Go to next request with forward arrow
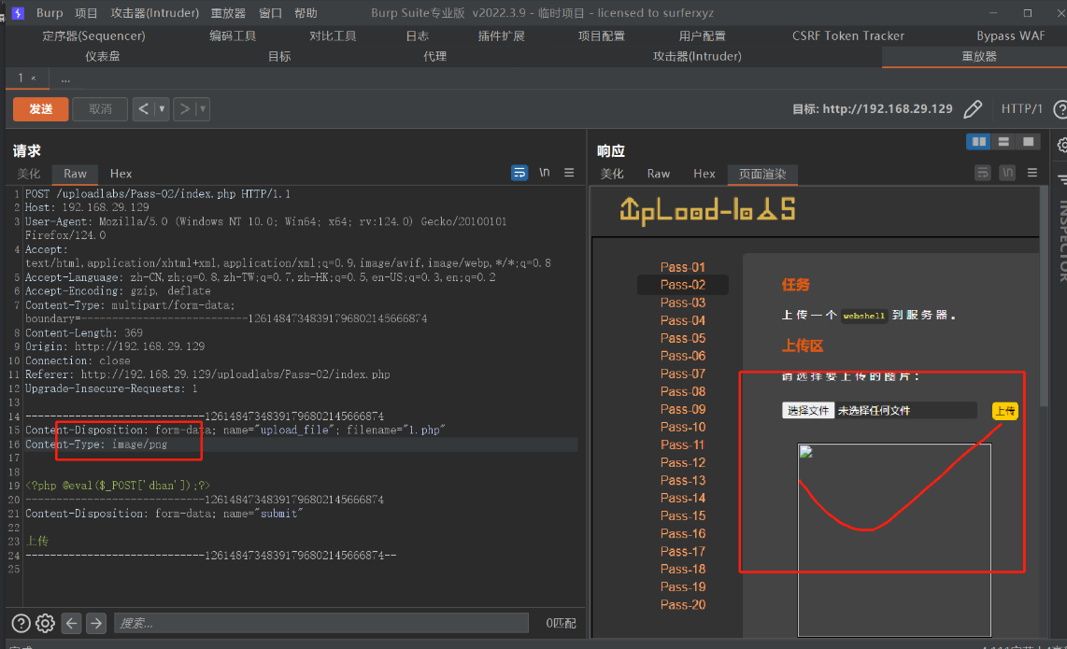Viewport: 1067px width, 649px height. point(184,109)
